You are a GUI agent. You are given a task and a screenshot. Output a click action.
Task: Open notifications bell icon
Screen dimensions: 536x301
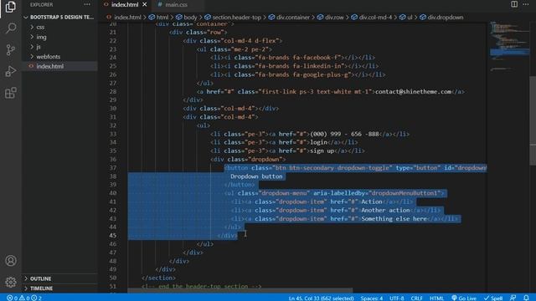[x=526, y=298]
